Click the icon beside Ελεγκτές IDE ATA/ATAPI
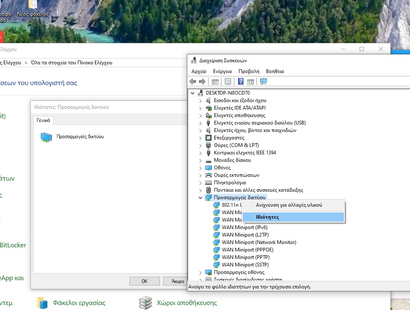 (x=209, y=108)
